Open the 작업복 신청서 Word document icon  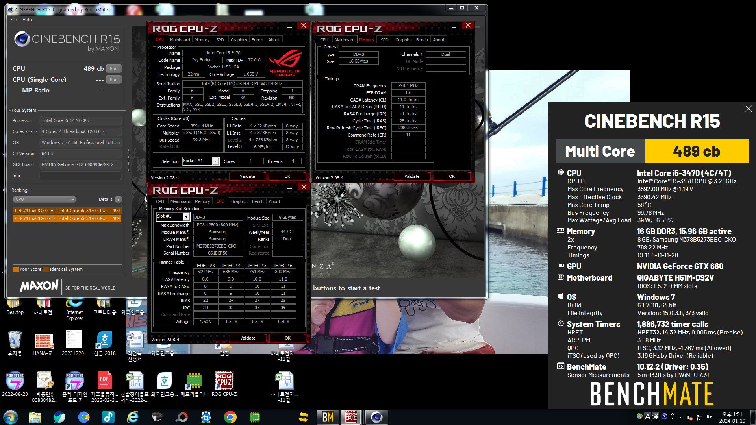pyautogui.click(x=134, y=346)
